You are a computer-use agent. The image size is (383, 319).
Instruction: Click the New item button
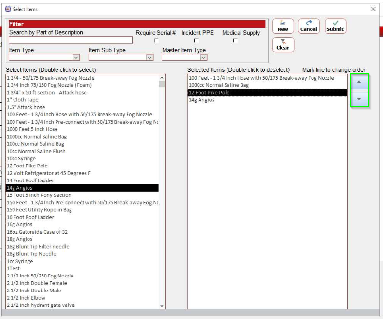[x=283, y=26]
